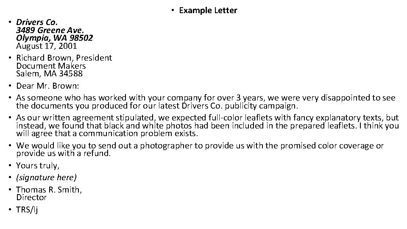Select the "Yours truly," closing

pyautogui.click(x=37, y=165)
